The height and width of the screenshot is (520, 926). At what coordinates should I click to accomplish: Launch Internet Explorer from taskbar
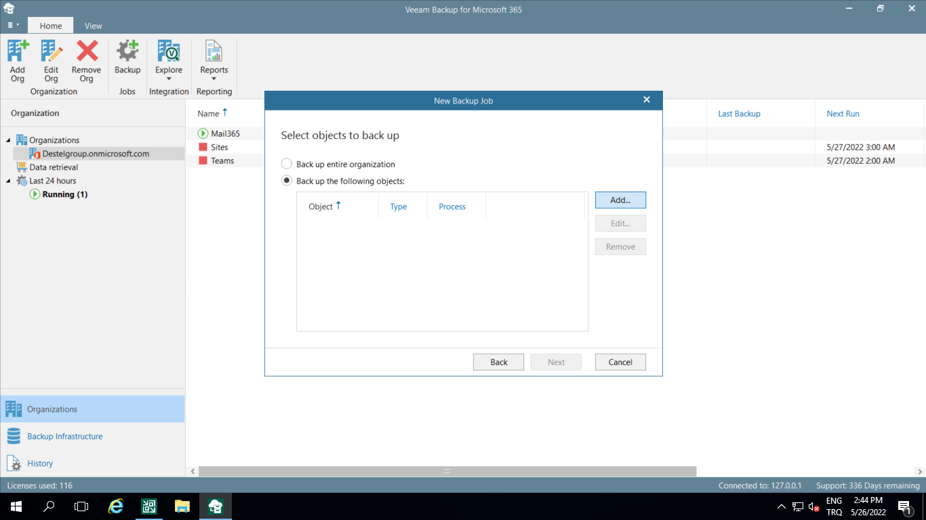[116, 506]
